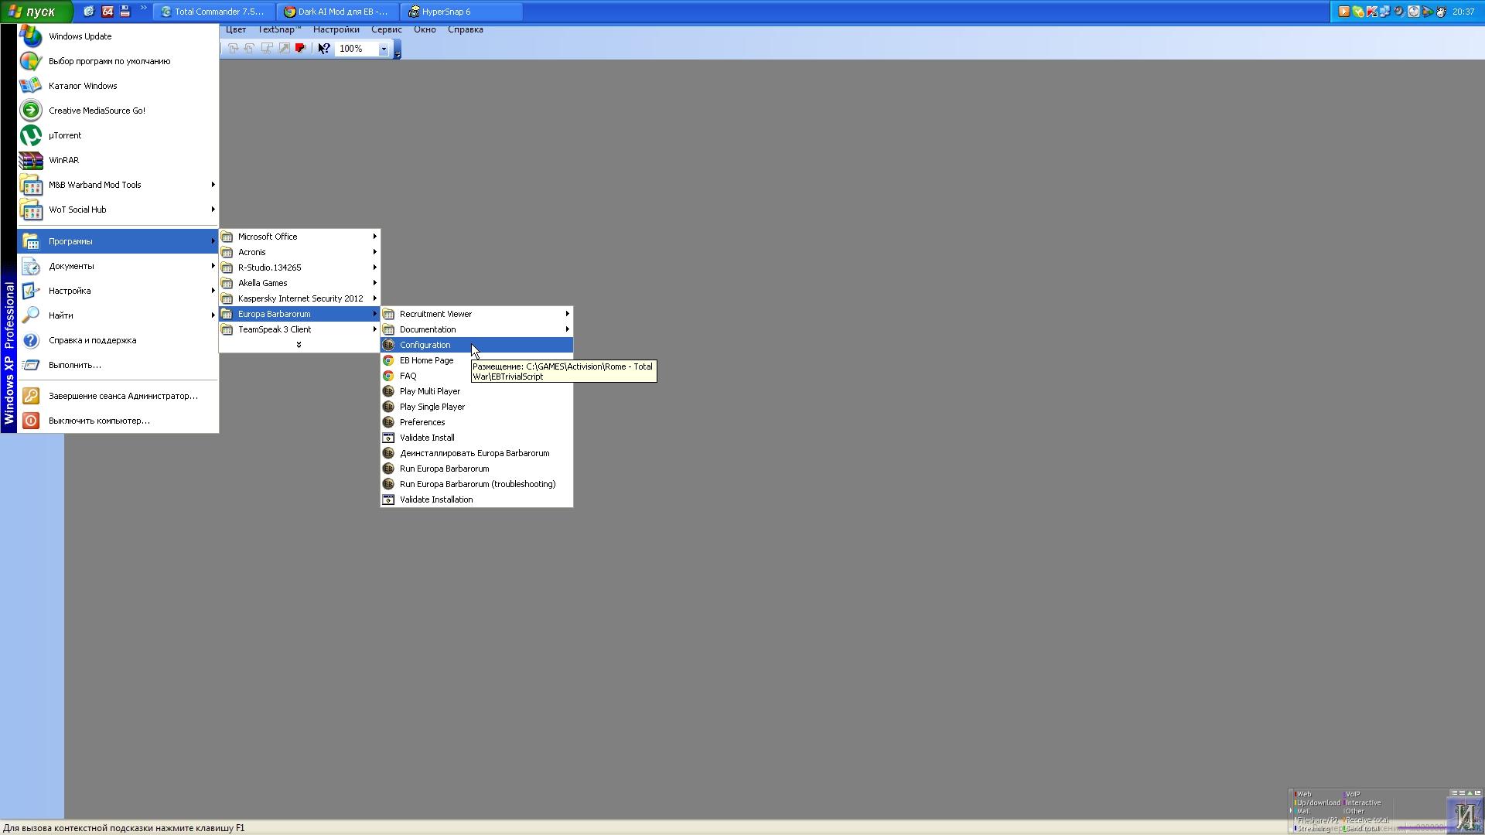Click the пуск Start button

(x=36, y=12)
